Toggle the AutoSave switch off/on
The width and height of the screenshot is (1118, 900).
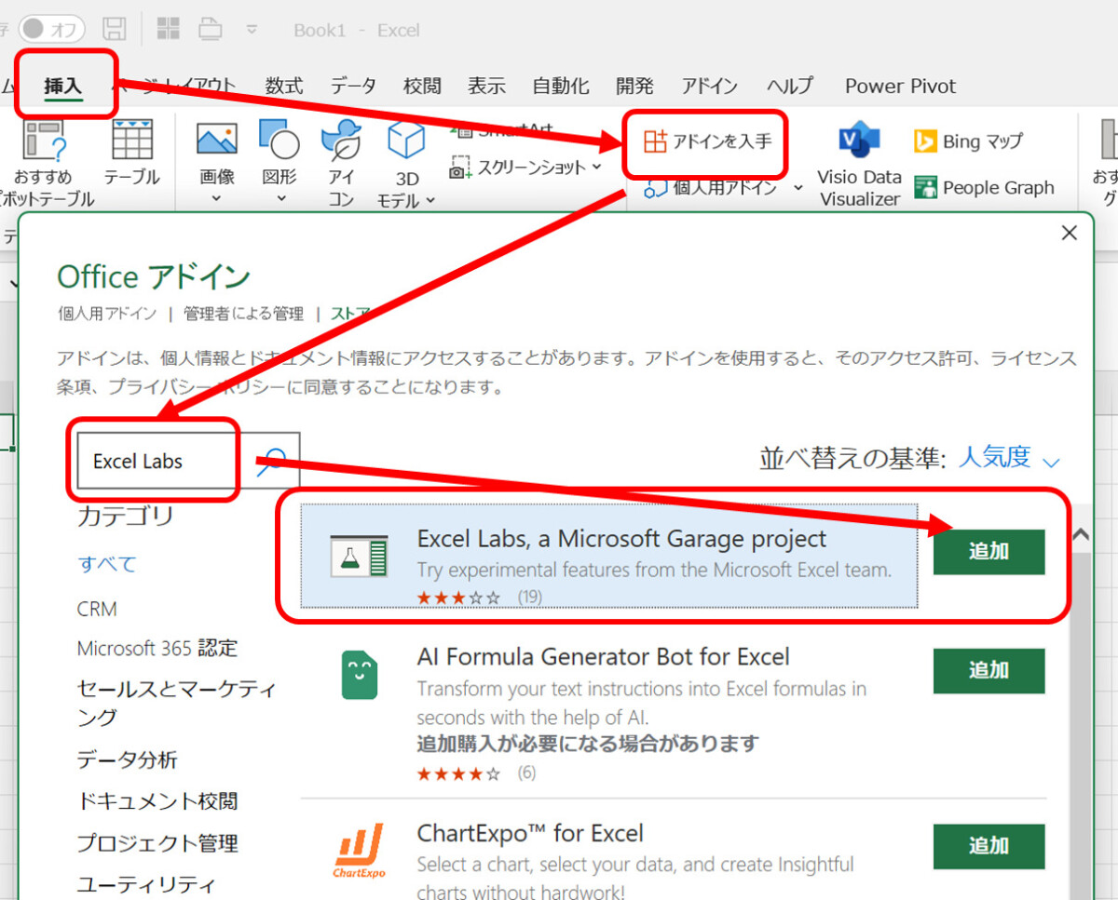[x=51, y=29]
